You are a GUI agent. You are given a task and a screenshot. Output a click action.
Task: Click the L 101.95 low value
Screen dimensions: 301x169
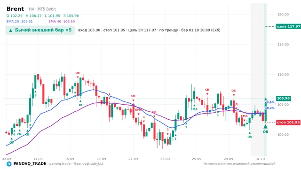coord(52,16)
